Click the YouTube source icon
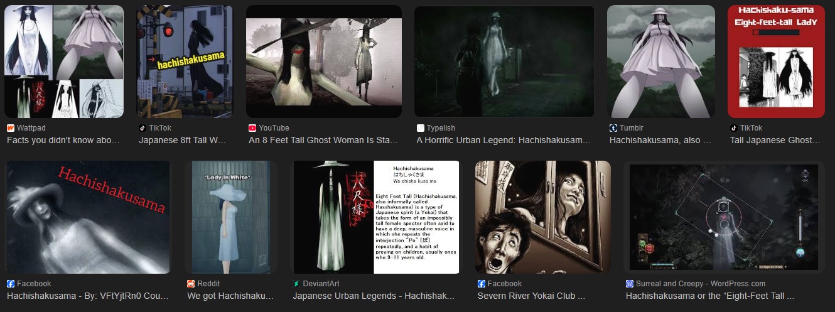The height and width of the screenshot is (312, 835). click(x=252, y=128)
